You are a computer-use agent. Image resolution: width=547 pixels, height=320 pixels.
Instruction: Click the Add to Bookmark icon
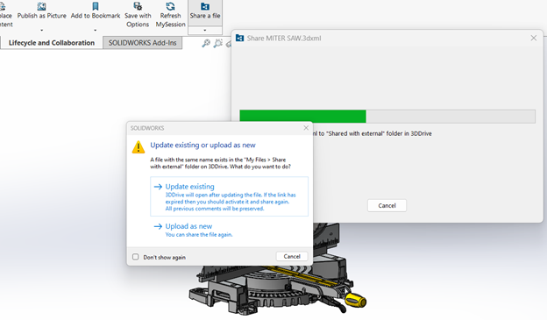click(96, 6)
